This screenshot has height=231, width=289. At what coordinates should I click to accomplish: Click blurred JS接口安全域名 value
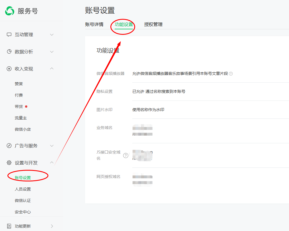[143, 155]
